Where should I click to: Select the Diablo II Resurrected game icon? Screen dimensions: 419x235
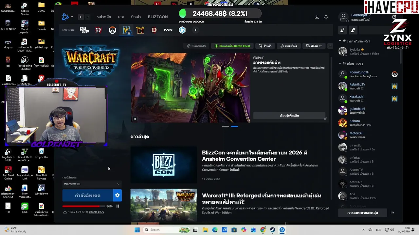point(140,30)
